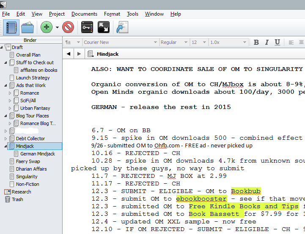Go back in document history
The image size is (305, 234).
(69, 54)
